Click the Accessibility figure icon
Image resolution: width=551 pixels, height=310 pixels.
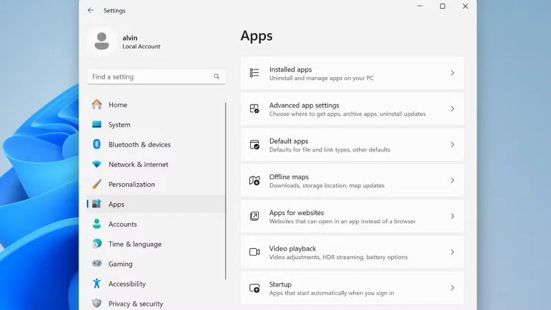click(x=97, y=284)
